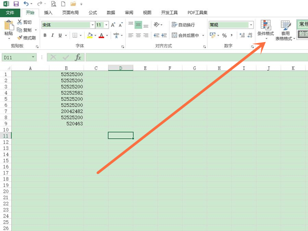Click the Redo arrow icon

(40, 4)
